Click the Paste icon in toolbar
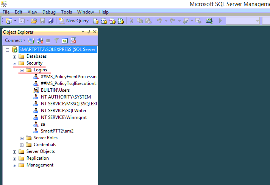270x185 pixels. [x=148, y=21]
